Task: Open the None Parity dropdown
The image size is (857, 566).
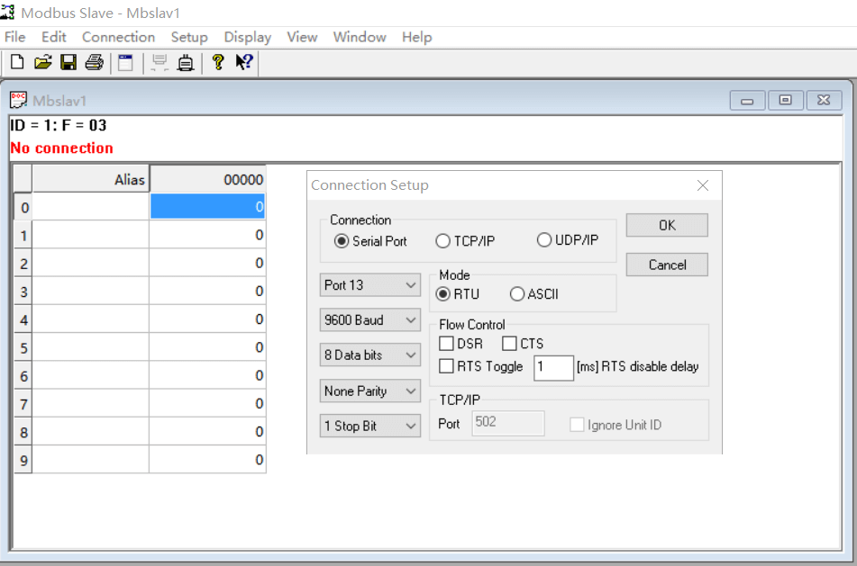Action: click(x=370, y=391)
